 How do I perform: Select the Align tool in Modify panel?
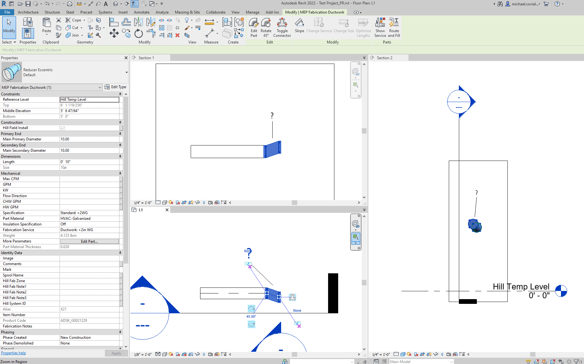pyautogui.click(x=113, y=21)
